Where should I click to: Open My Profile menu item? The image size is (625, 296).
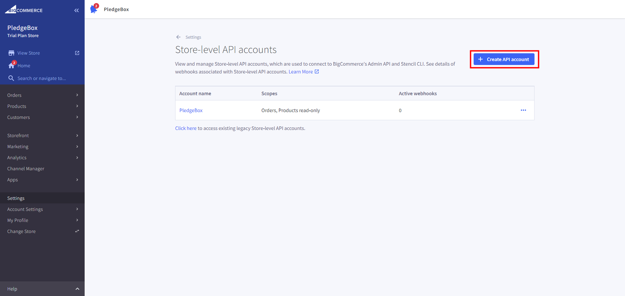coord(18,220)
